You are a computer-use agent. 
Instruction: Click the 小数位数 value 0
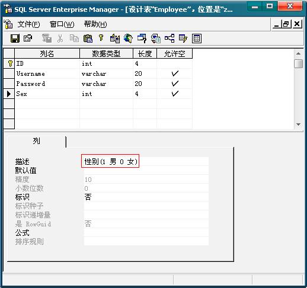pos(146,188)
